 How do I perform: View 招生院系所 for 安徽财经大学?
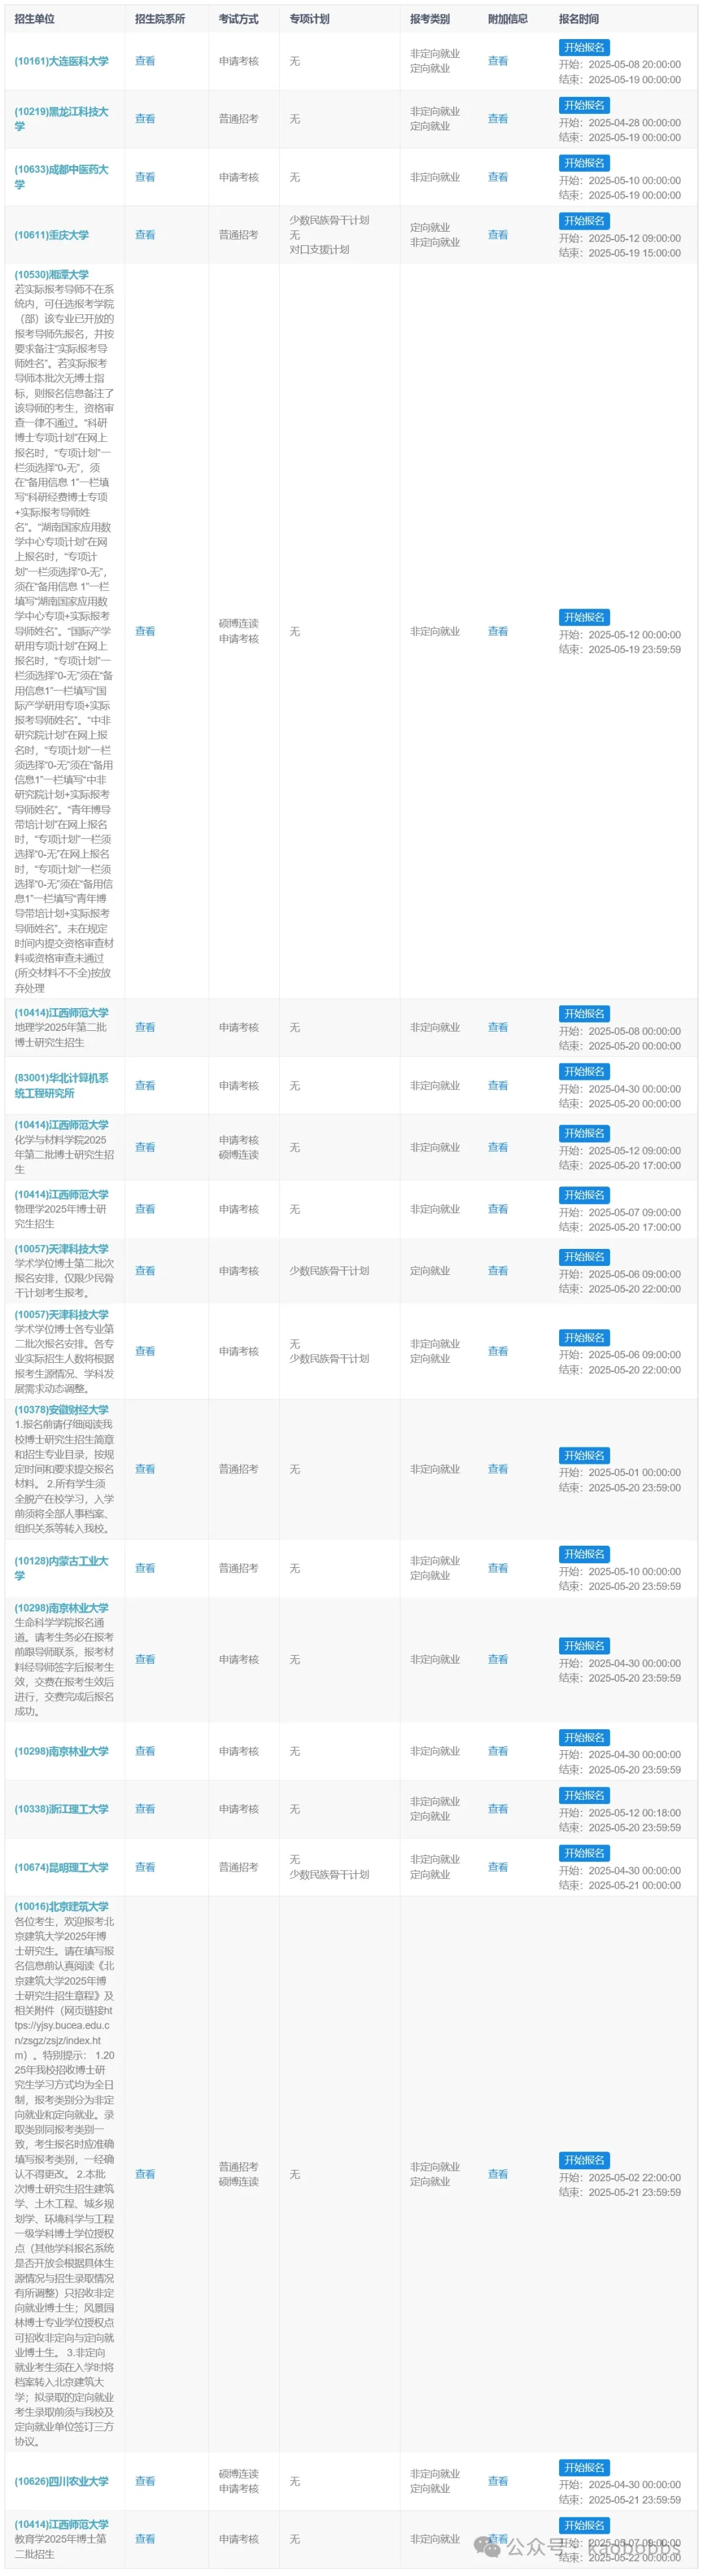(145, 1469)
